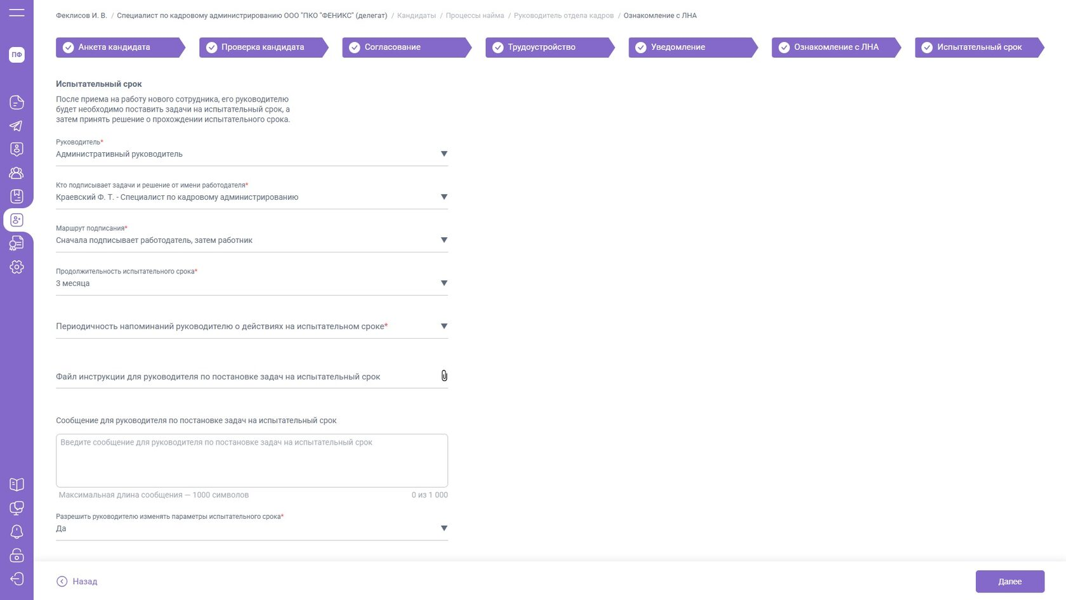Click the paperclip to attach an instruction file

click(444, 376)
